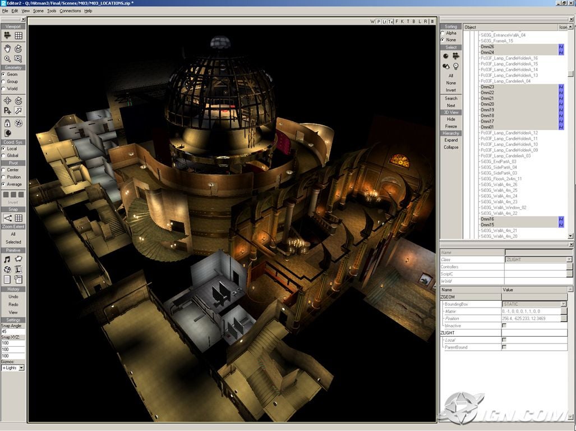The image size is (576, 431).
Task: Toggle the bInactive checkbox
Action: 504,325
